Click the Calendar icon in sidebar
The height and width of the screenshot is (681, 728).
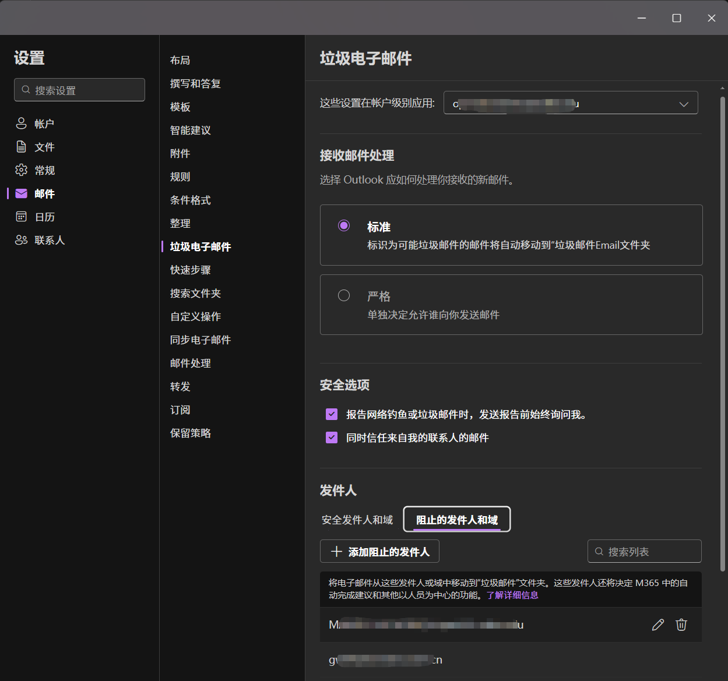click(22, 217)
